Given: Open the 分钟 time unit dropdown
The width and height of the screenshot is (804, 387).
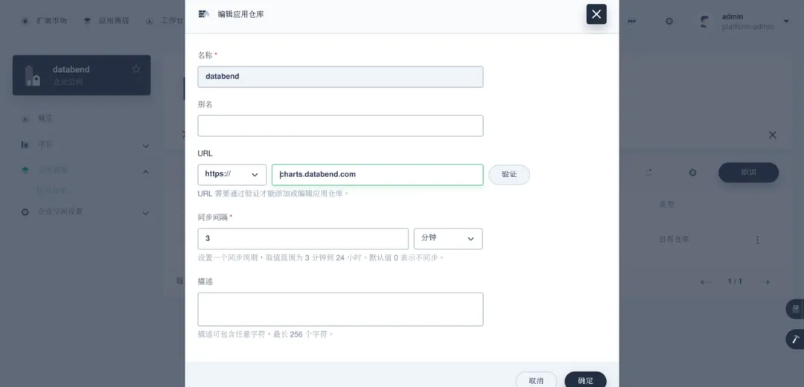Looking at the screenshot, I should (448, 239).
